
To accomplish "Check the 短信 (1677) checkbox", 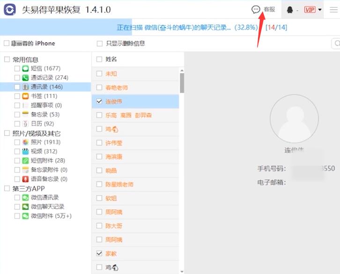I will coord(17,69).
